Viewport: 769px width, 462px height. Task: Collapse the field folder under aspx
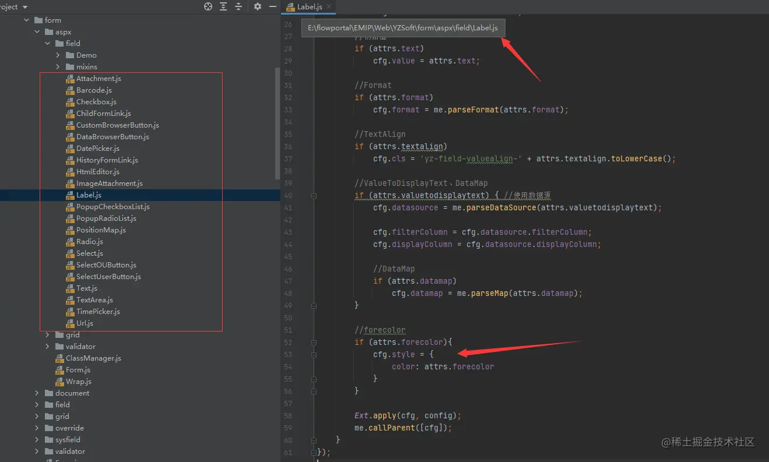pos(48,44)
